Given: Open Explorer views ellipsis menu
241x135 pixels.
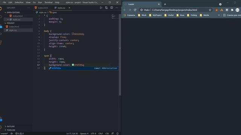Looking at the screenshot, I should (29, 7).
